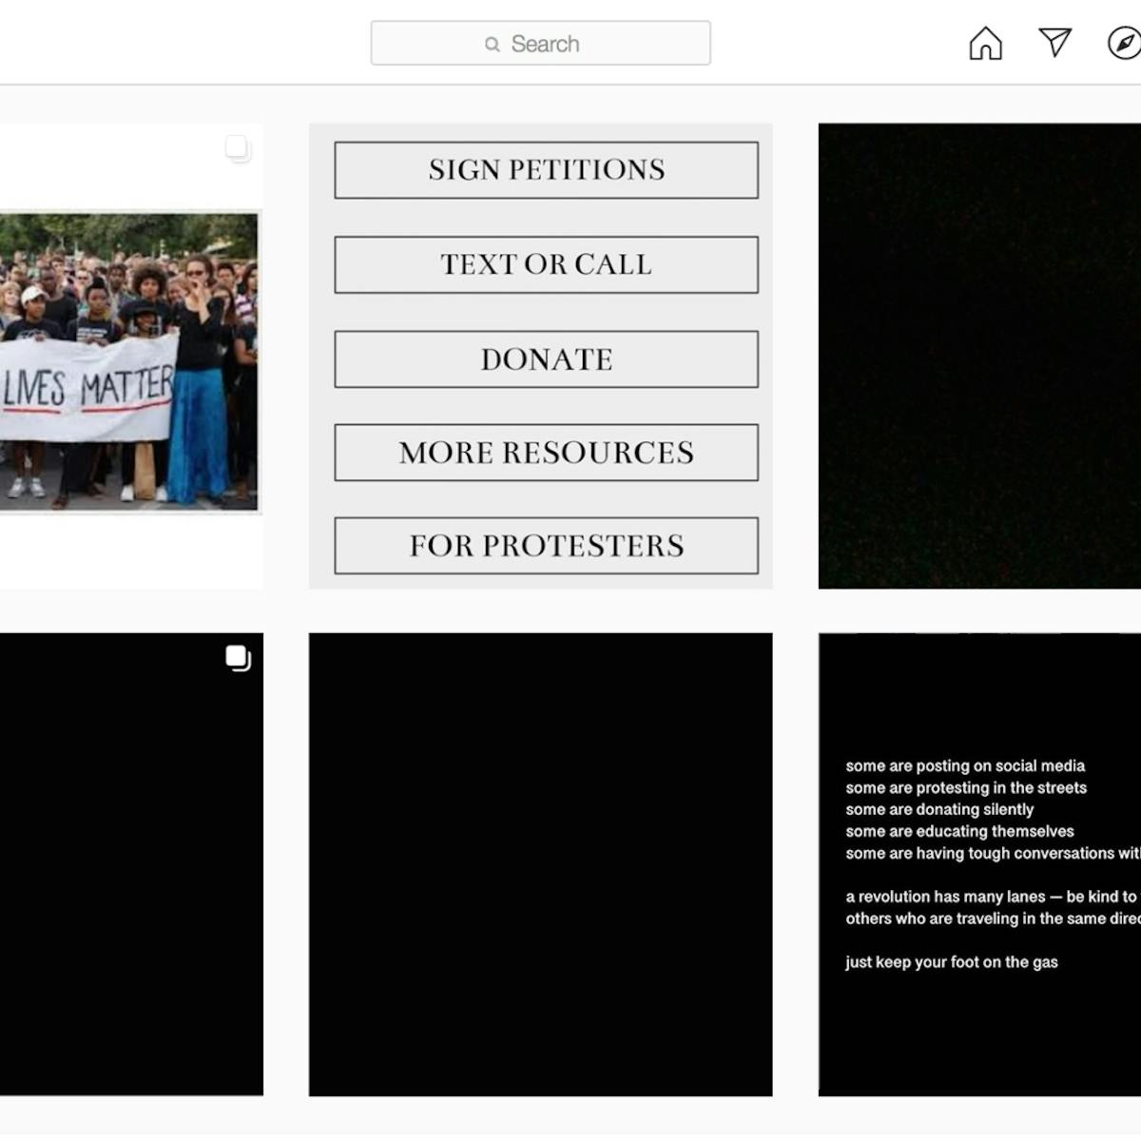1141x1141 pixels.
Task: Focus the Search text field
Action: [x=570, y=44]
